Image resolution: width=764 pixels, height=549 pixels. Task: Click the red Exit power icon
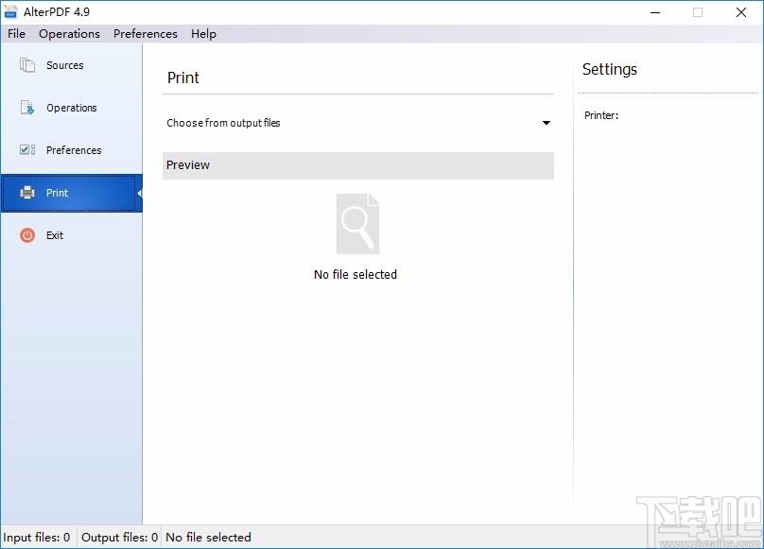(x=27, y=235)
